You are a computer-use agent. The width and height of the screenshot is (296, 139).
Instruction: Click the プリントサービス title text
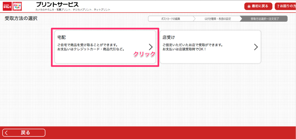[x=57, y=4]
